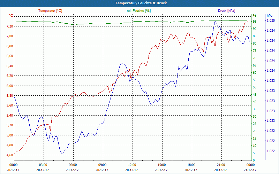Click the '09:00' time axis label

coord(102,165)
